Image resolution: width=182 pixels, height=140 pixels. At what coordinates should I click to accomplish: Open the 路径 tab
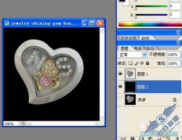(x=150, y=48)
